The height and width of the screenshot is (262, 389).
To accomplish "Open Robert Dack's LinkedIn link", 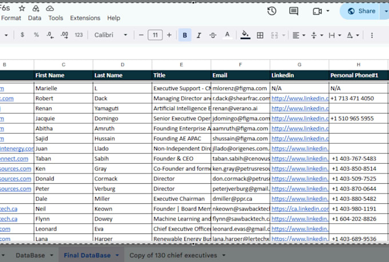I will [x=300, y=99].
